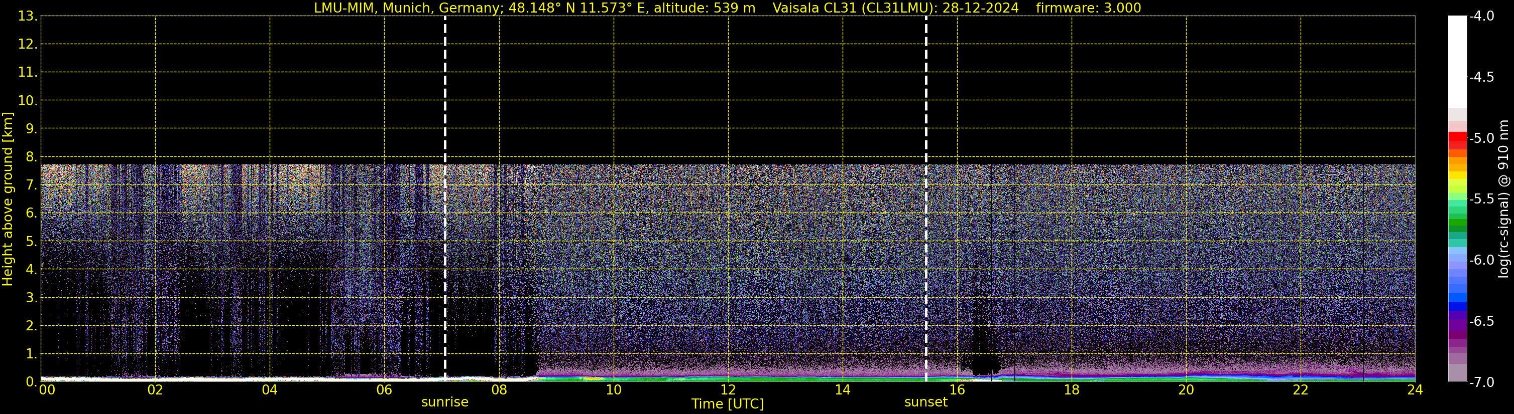Screen dimensions: 1514x414
Task: Click the '10.' km tick on the height axis
Action: (28, 100)
